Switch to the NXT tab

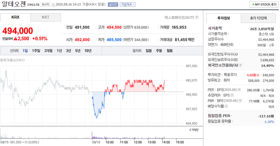45,17
